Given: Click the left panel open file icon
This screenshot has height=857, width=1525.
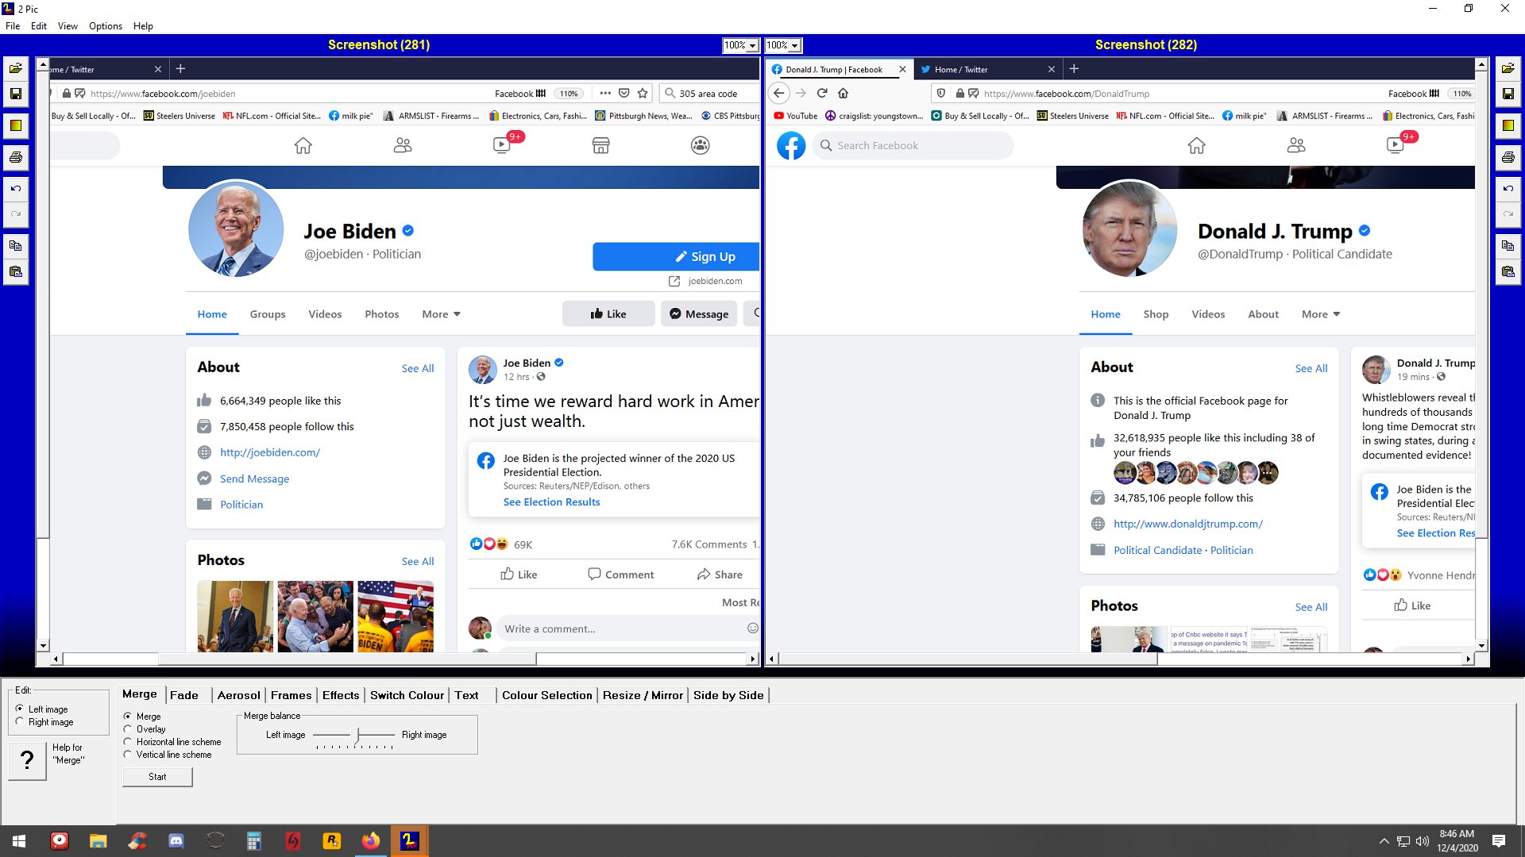Looking at the screenshot, I should pyautogui.click(x=15, y=68).
